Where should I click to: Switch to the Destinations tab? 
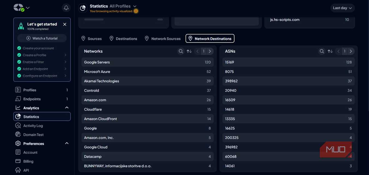123,38
